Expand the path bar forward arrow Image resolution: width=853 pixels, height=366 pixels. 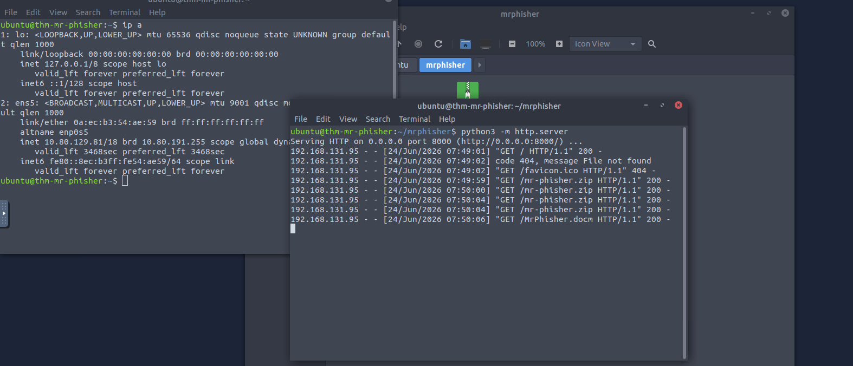tap(480, 65)
